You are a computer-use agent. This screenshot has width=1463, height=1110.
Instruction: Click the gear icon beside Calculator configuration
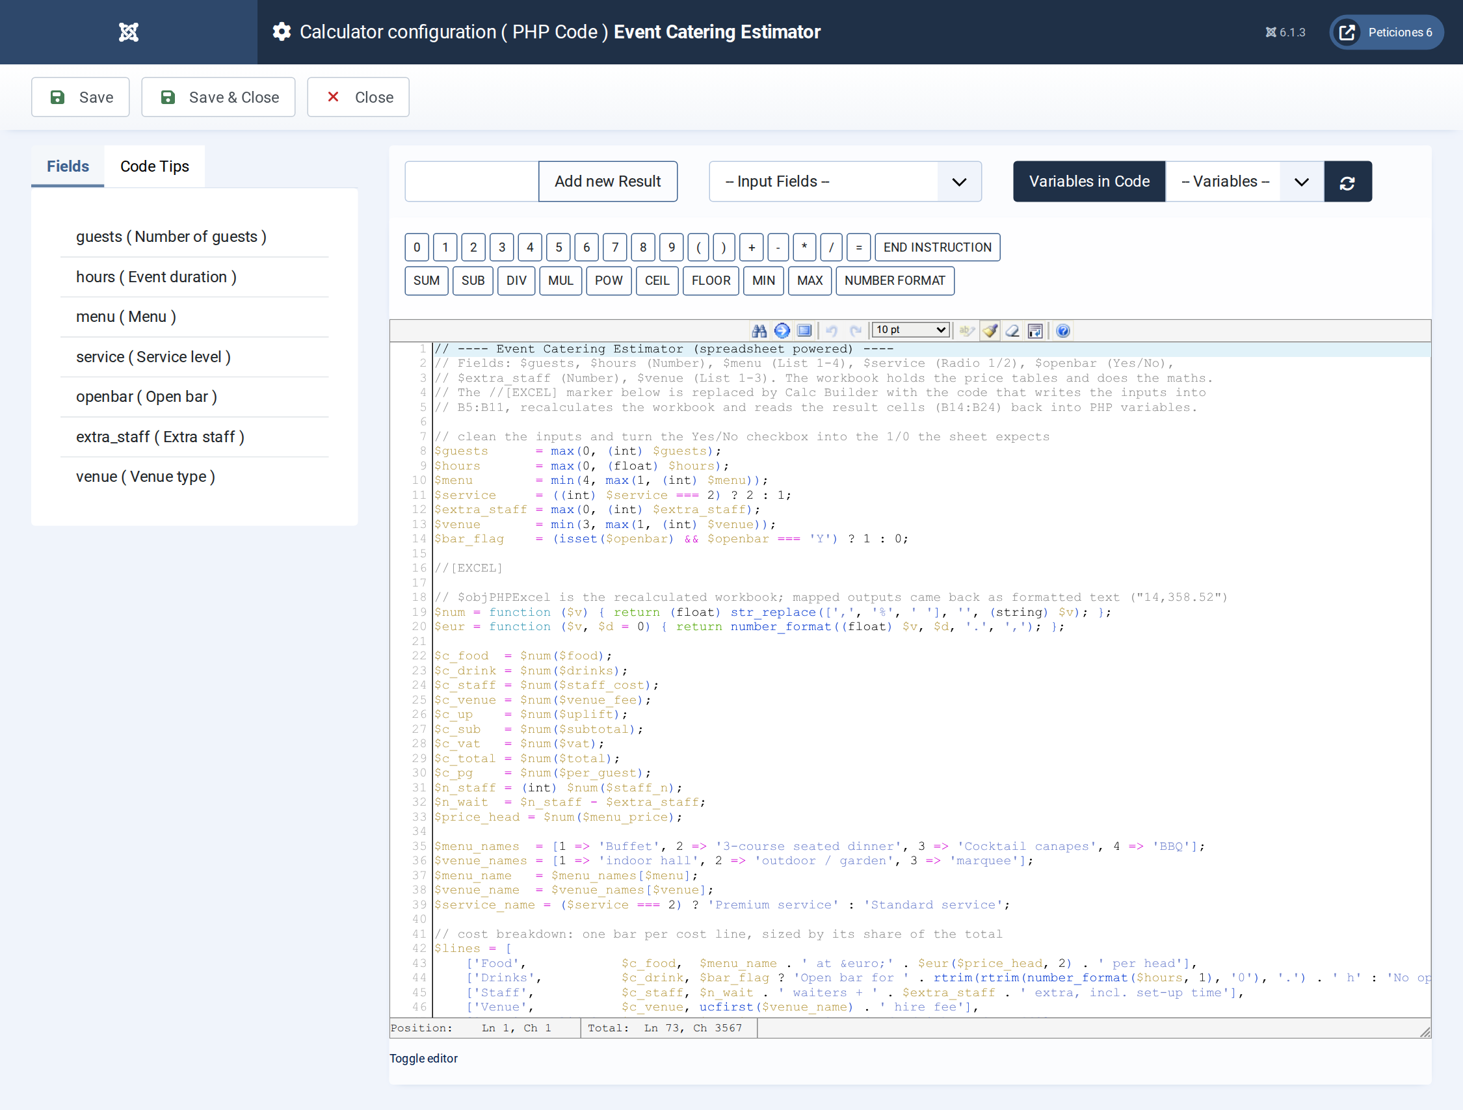point(282,32)
